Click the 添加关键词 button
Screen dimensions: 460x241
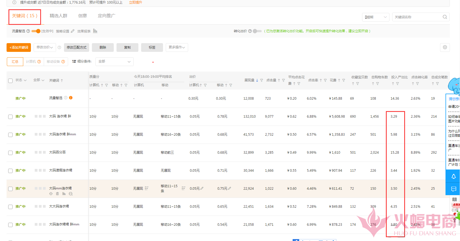point(19,47)
